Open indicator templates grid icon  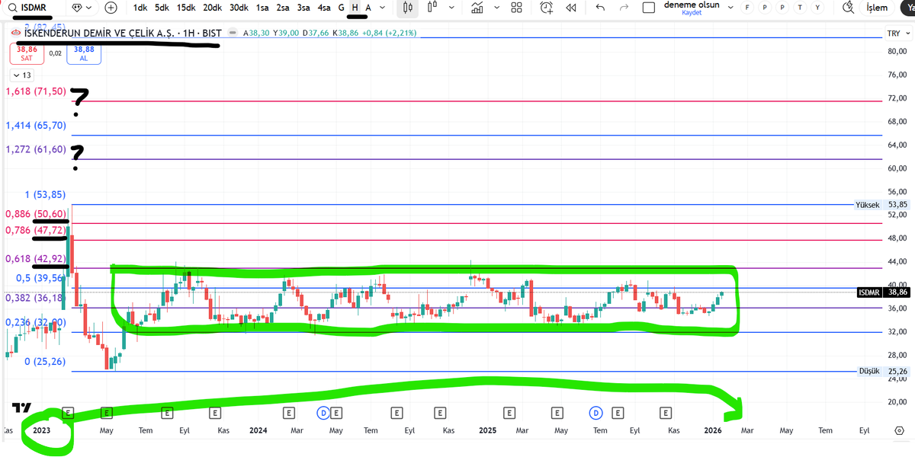click(516, 8)
